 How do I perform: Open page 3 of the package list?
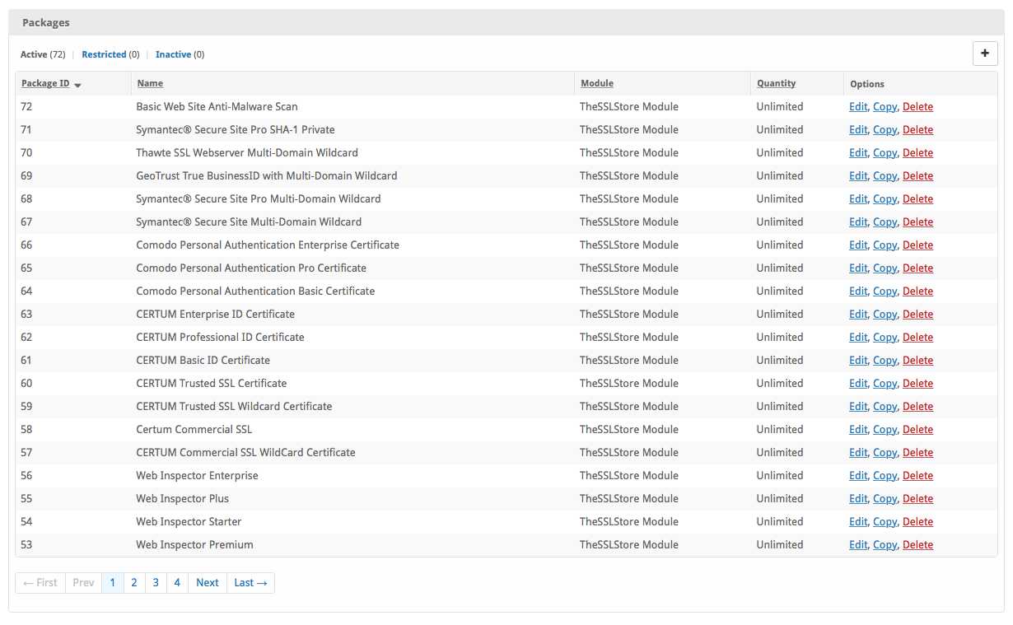(x=156, y=583)
